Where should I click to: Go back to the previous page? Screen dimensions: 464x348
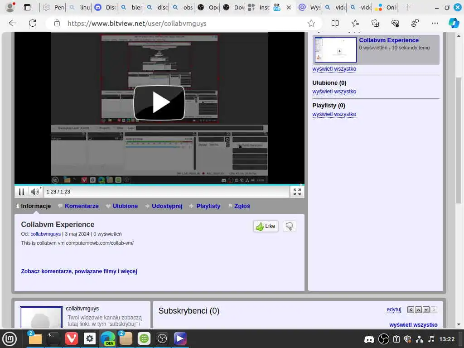(12, 23)
